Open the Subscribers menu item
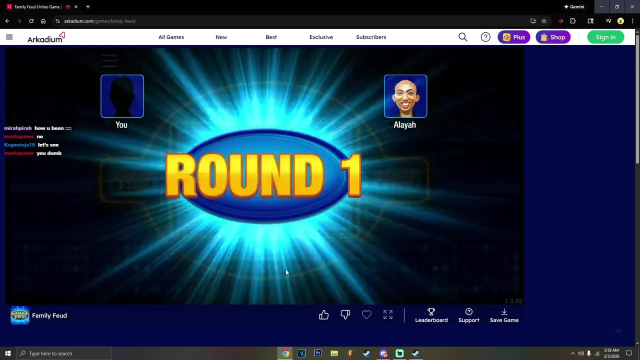 pos(371,37)
